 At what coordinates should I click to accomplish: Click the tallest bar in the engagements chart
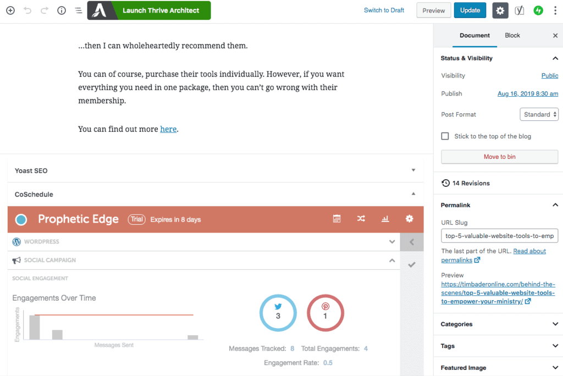(35, 327)
